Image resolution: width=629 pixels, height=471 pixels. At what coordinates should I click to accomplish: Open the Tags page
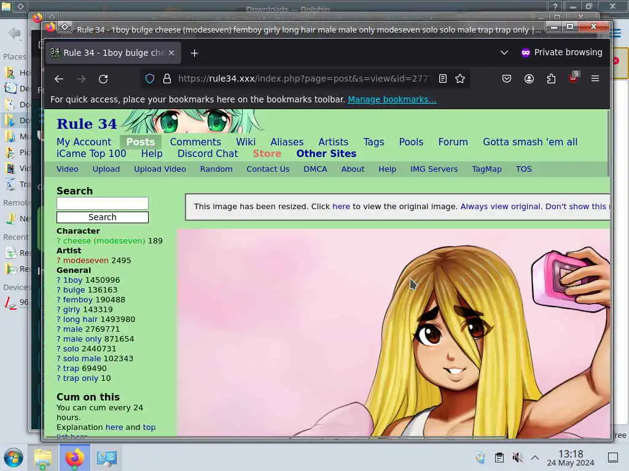click(373, 142)
